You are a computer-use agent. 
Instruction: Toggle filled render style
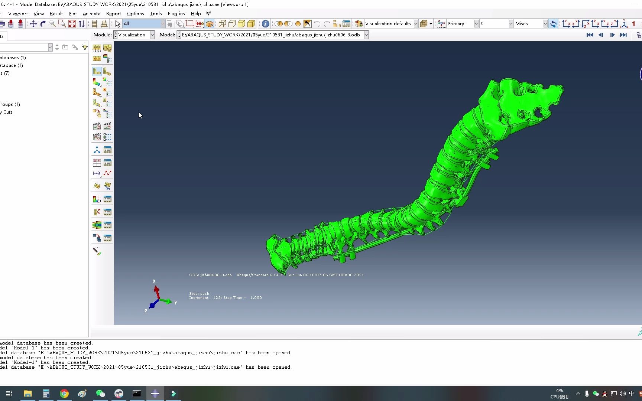coord(241,24)
